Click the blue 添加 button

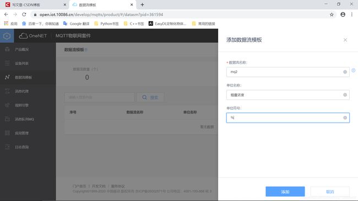pos(285,192)
